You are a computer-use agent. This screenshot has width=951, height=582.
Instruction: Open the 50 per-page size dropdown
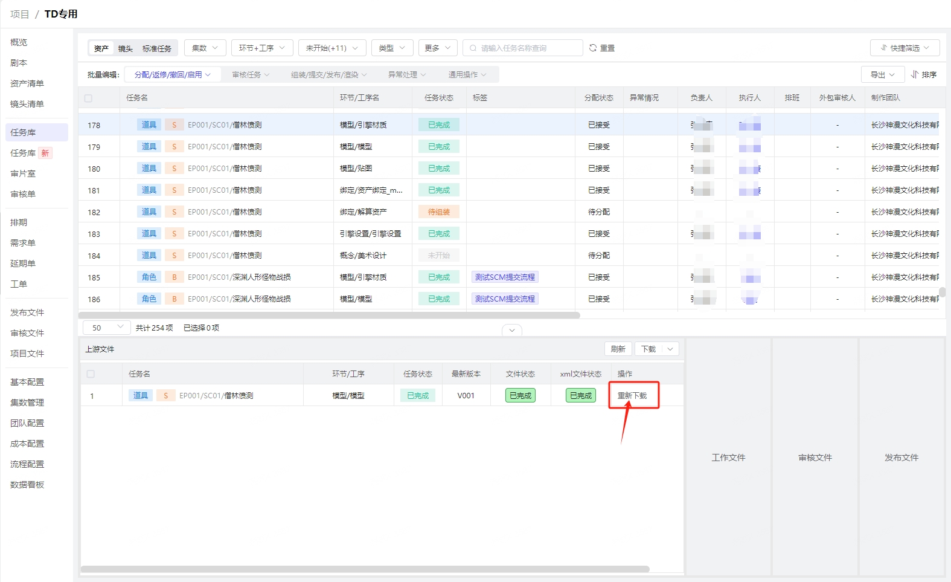pyautogui.click(x=106, y=328)
